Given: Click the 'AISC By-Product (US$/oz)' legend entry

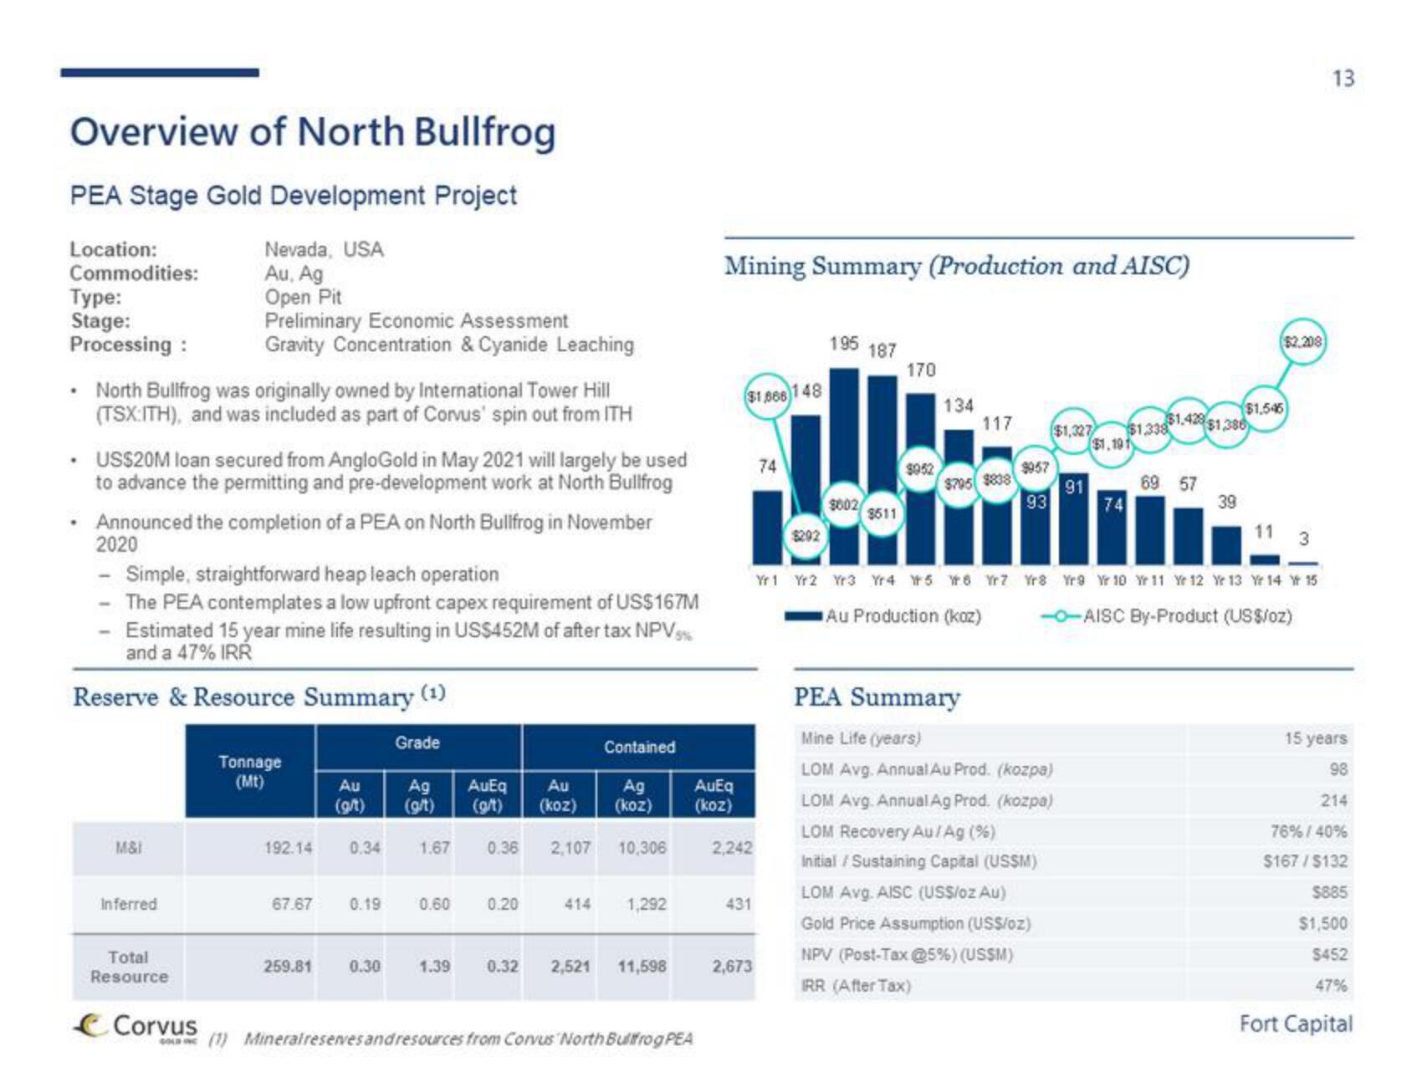Looking at the screenshot, I should [1167, 616].
